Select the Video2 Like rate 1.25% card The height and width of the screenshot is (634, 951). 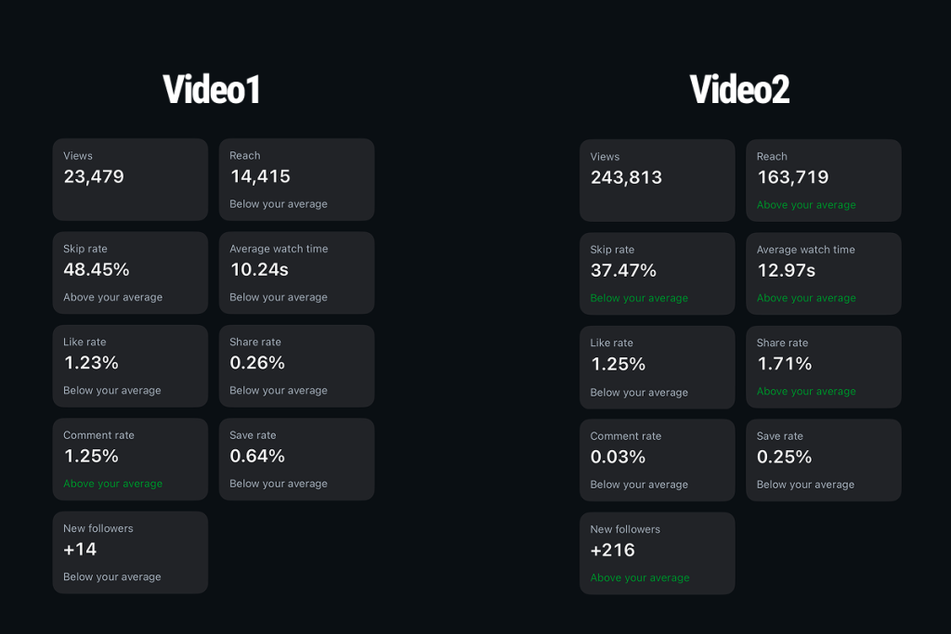coord(658,368)
